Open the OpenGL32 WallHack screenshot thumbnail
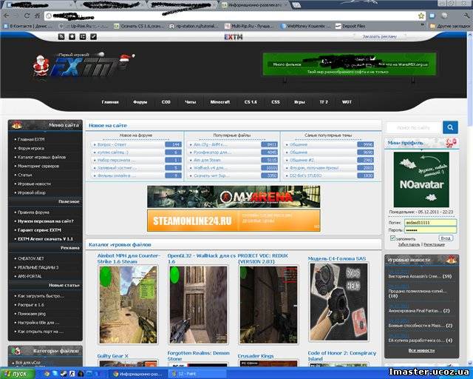 point(198,305)
